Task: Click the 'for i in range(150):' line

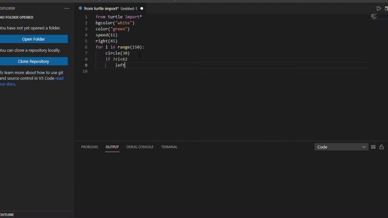Action: pos(120,47)
